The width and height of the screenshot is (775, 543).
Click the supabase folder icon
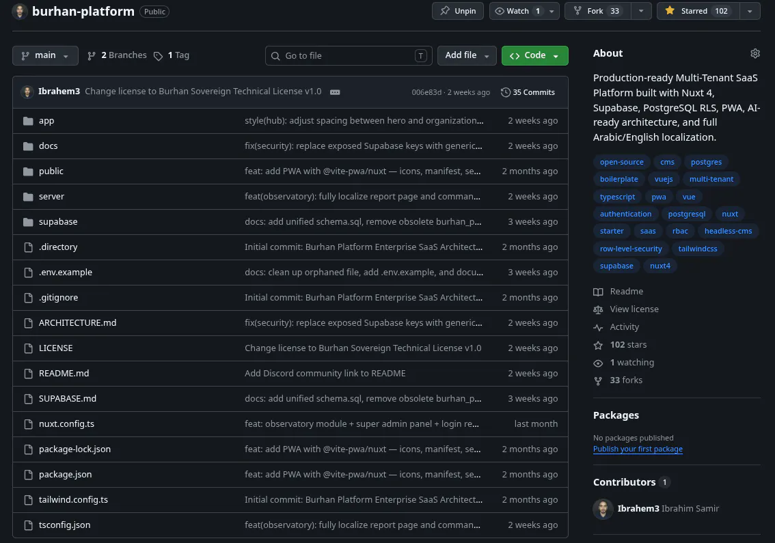(x=28, y=222)
